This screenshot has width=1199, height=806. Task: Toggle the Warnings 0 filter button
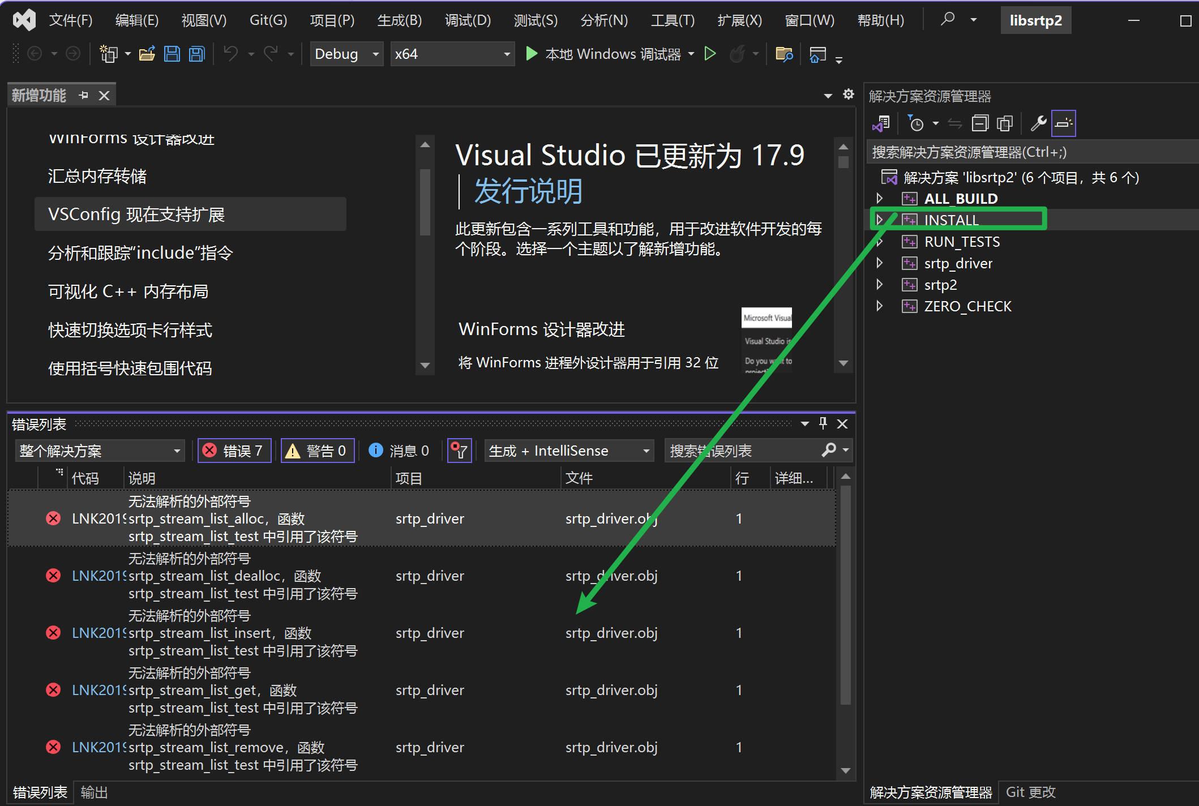[318, 451]
